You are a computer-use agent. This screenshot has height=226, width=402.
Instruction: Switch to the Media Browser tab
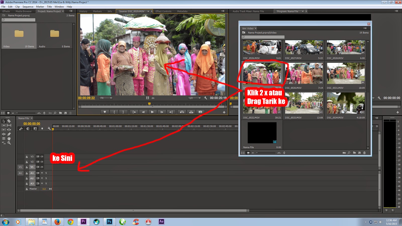click(24, 11)
